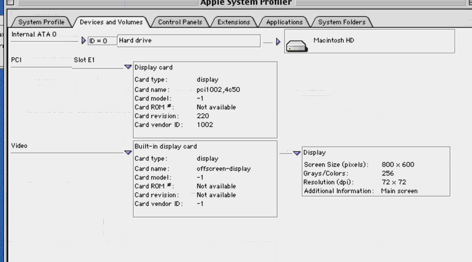Image resolution: width=472 pixels, height=262 pixels.
Task: Click the screen size 800 x 600
Action: (398, 165)
